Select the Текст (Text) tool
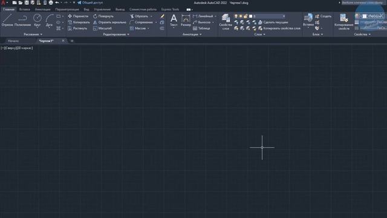Image resolution: width=387 pixels, height=218 pixels. (x=174, y=20)
